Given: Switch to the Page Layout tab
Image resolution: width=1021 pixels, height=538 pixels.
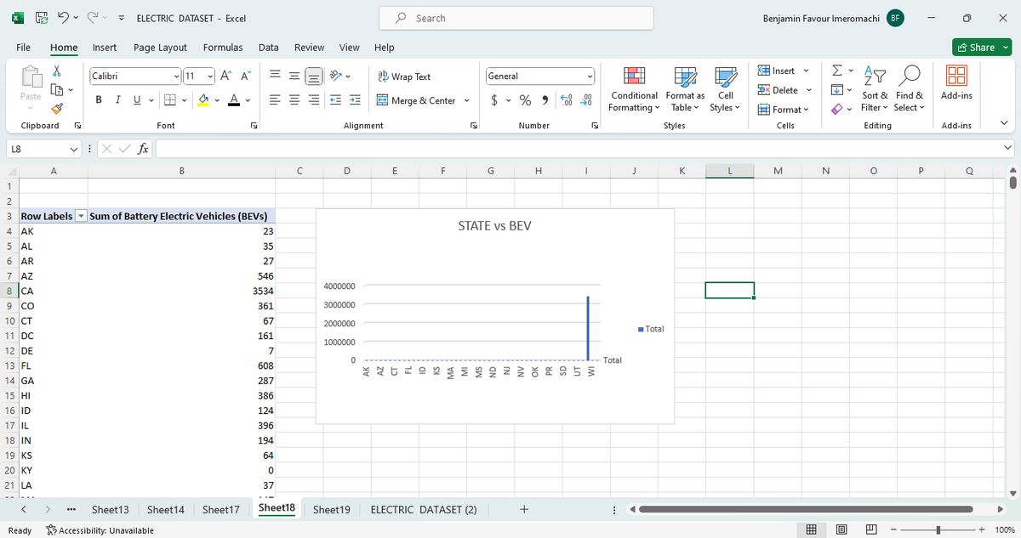Looking at the screenshot, I should pyautogui.click(x=160, y=48).
